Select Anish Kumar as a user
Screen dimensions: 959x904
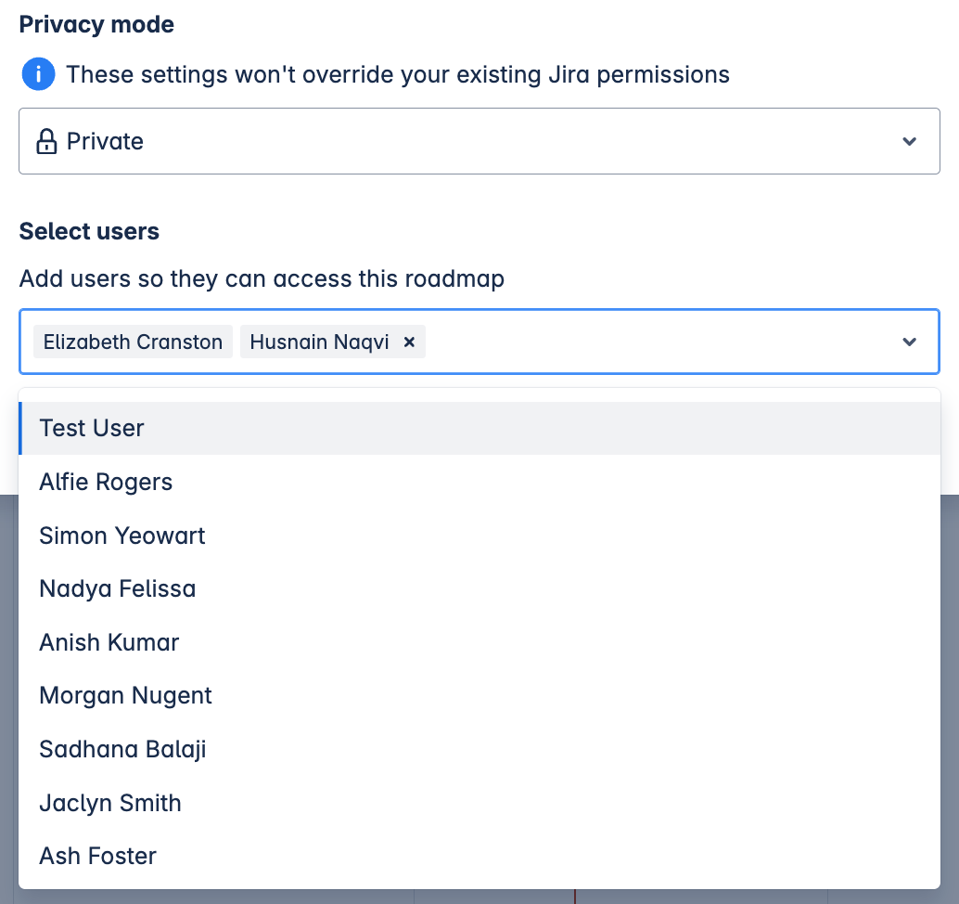coord(109,642)
